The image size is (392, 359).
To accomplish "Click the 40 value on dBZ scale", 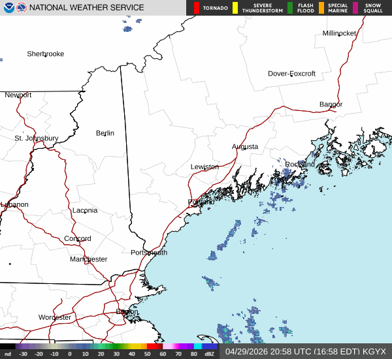I will [x=132, y=354].
